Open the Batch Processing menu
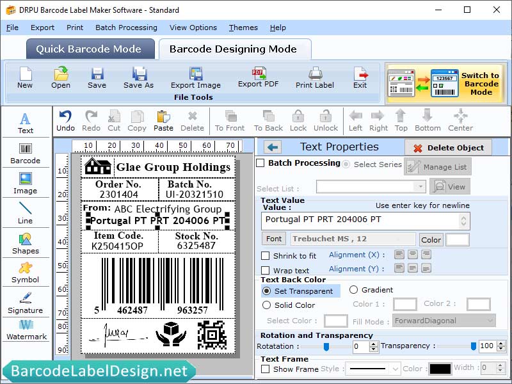The image size is (512, 384). click(126, 28)
